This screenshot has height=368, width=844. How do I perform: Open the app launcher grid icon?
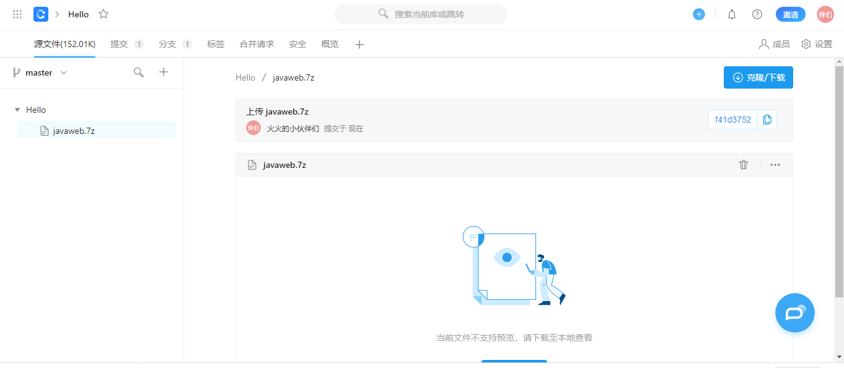click(x=15, y=14)
